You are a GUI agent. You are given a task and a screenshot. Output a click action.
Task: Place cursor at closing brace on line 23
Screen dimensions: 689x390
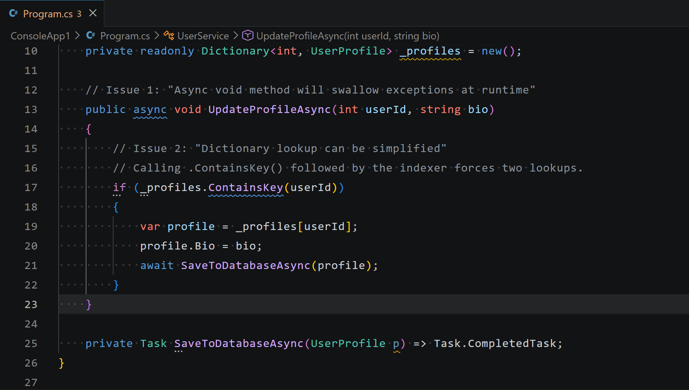click(x=89, y=304)
